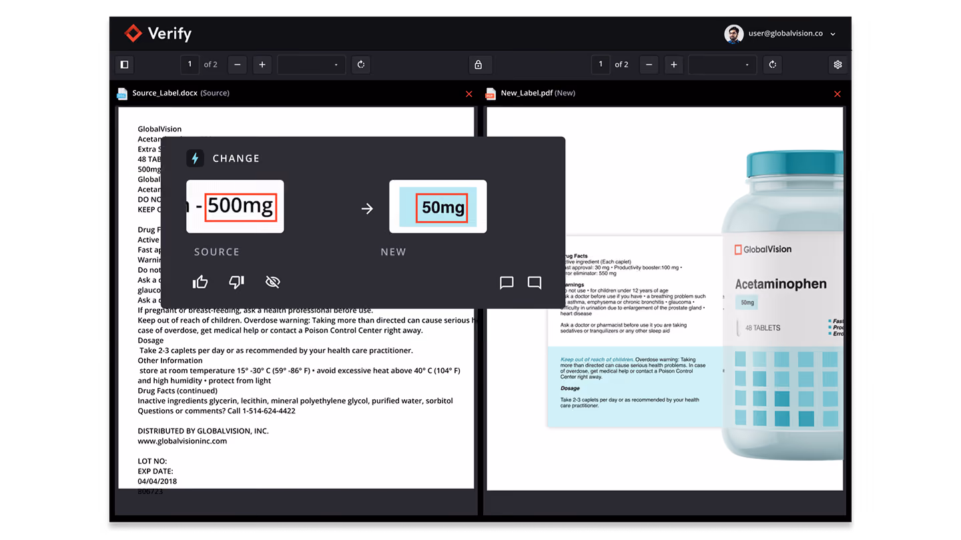
Task: Click 'Keep out of reach of children' in PDF
Action: click(597, 359)
